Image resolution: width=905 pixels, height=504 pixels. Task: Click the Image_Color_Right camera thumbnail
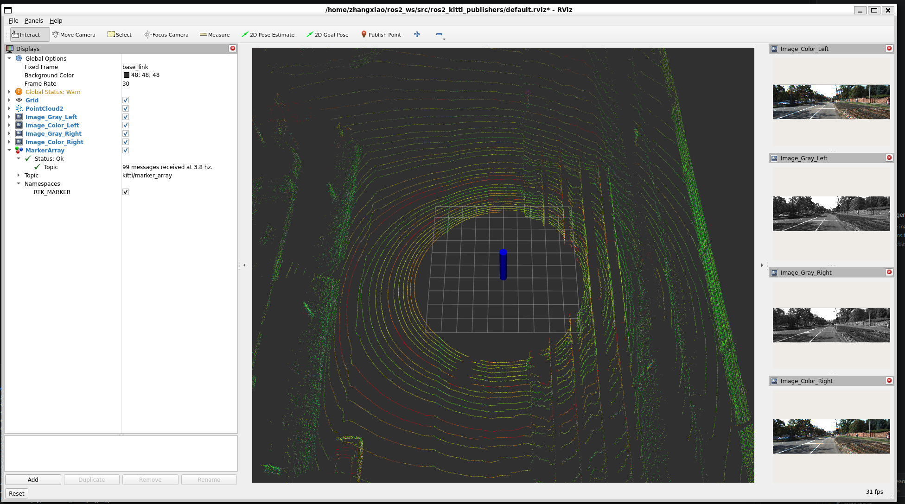click(831, 436)
